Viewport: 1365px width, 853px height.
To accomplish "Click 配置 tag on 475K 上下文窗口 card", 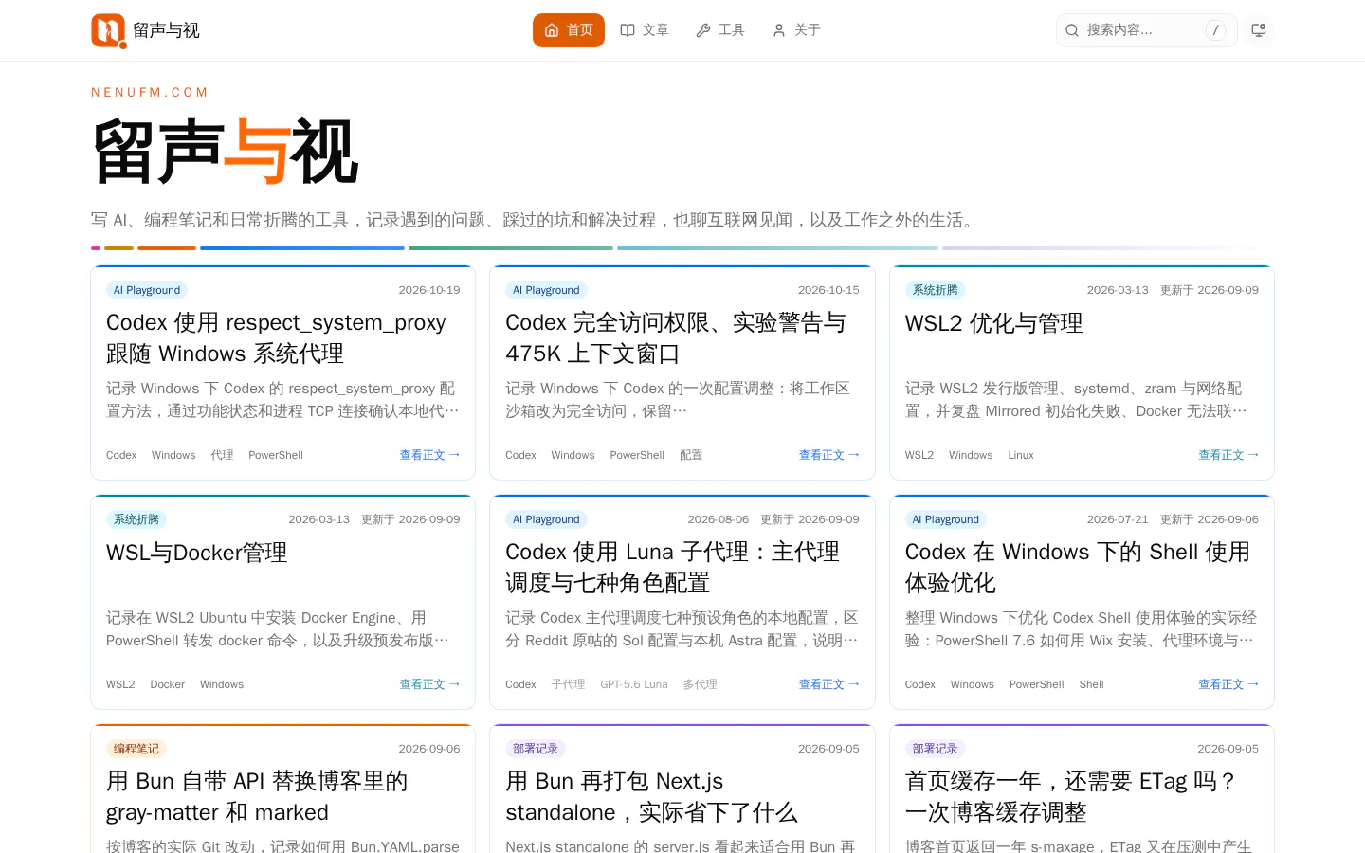I will [x=691, y=455].
